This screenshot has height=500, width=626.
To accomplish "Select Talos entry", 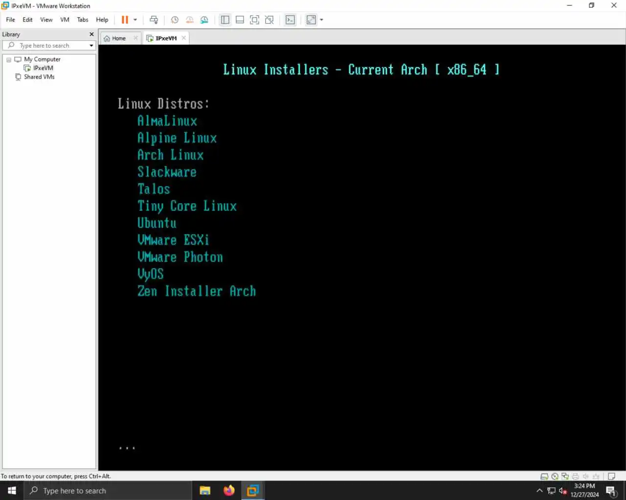I will tap(154, 189).
